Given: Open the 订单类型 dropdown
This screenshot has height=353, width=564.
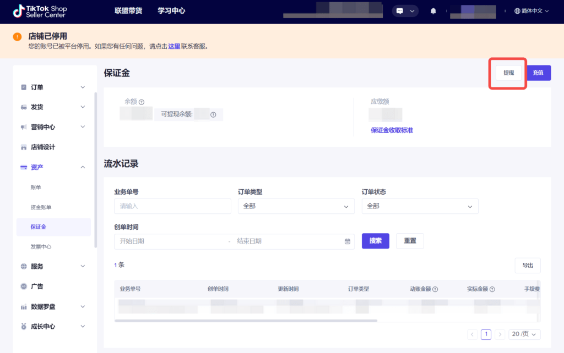Looking at the screenshot, I should (296, 206).
